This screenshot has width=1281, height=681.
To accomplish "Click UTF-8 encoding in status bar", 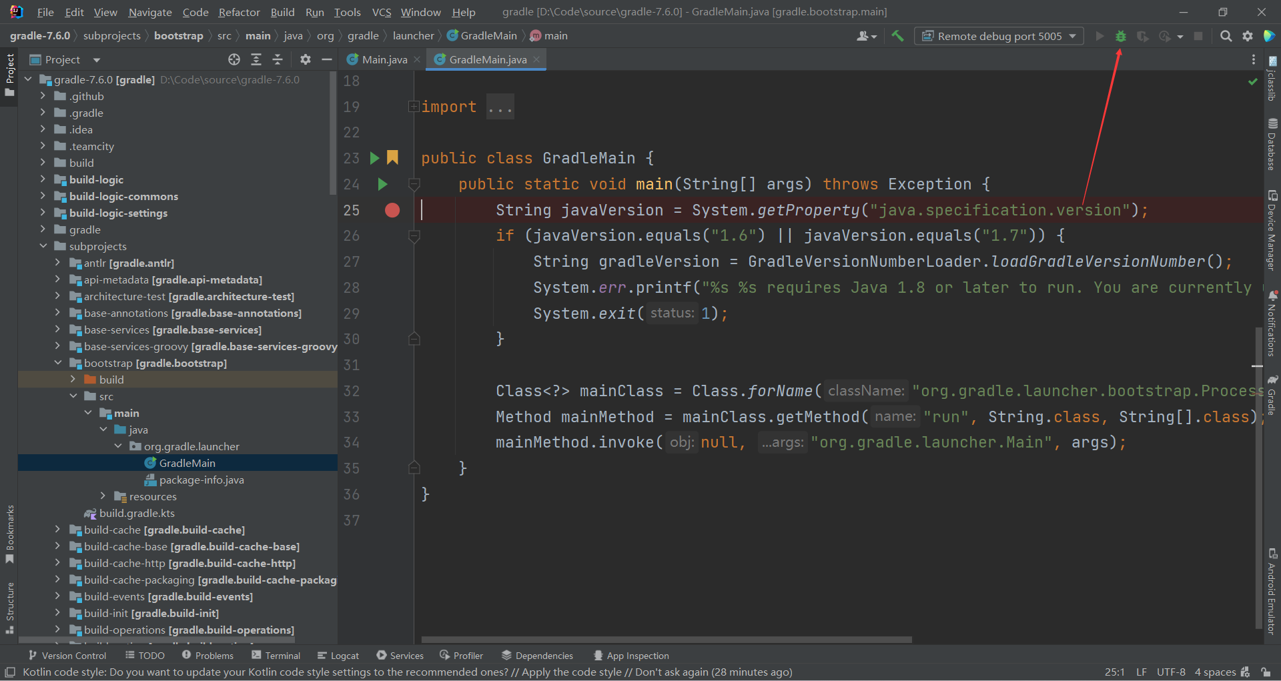I will (1171, 672).
